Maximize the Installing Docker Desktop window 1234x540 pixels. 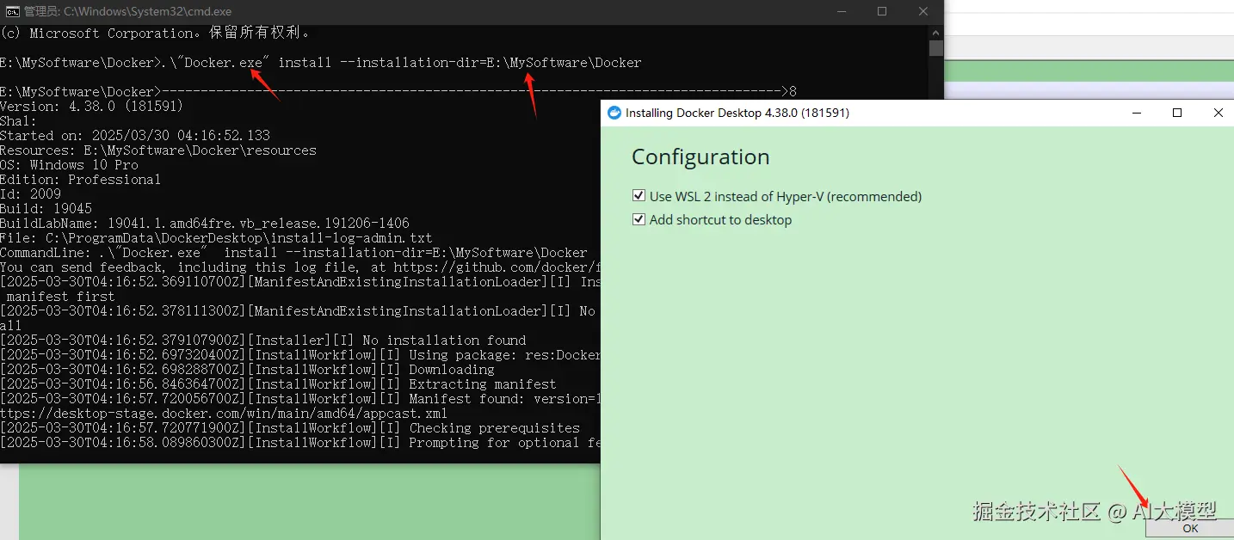coord(1177,113)
